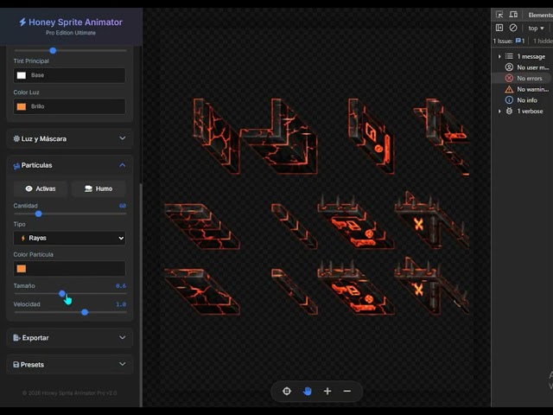Click the Tint Principal white color swatch
Viewport: 553px width, 415px height.
tap(22, 75)
